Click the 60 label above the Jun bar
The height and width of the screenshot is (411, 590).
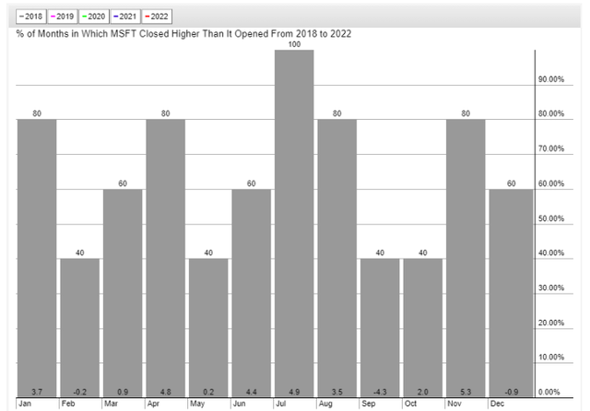tap(252, 183)
